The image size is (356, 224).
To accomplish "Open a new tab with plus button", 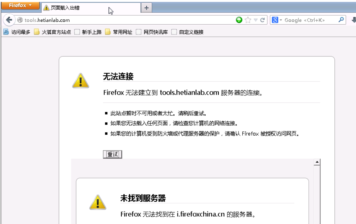I will pos(147,8).
